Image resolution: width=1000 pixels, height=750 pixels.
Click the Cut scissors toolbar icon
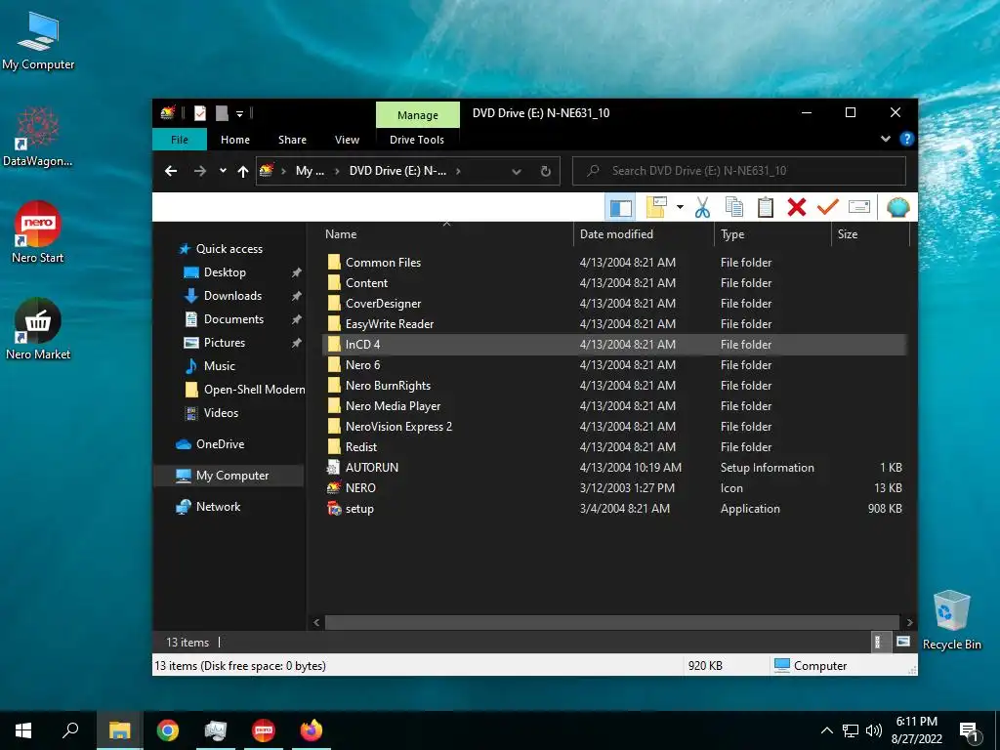(702, 207)
